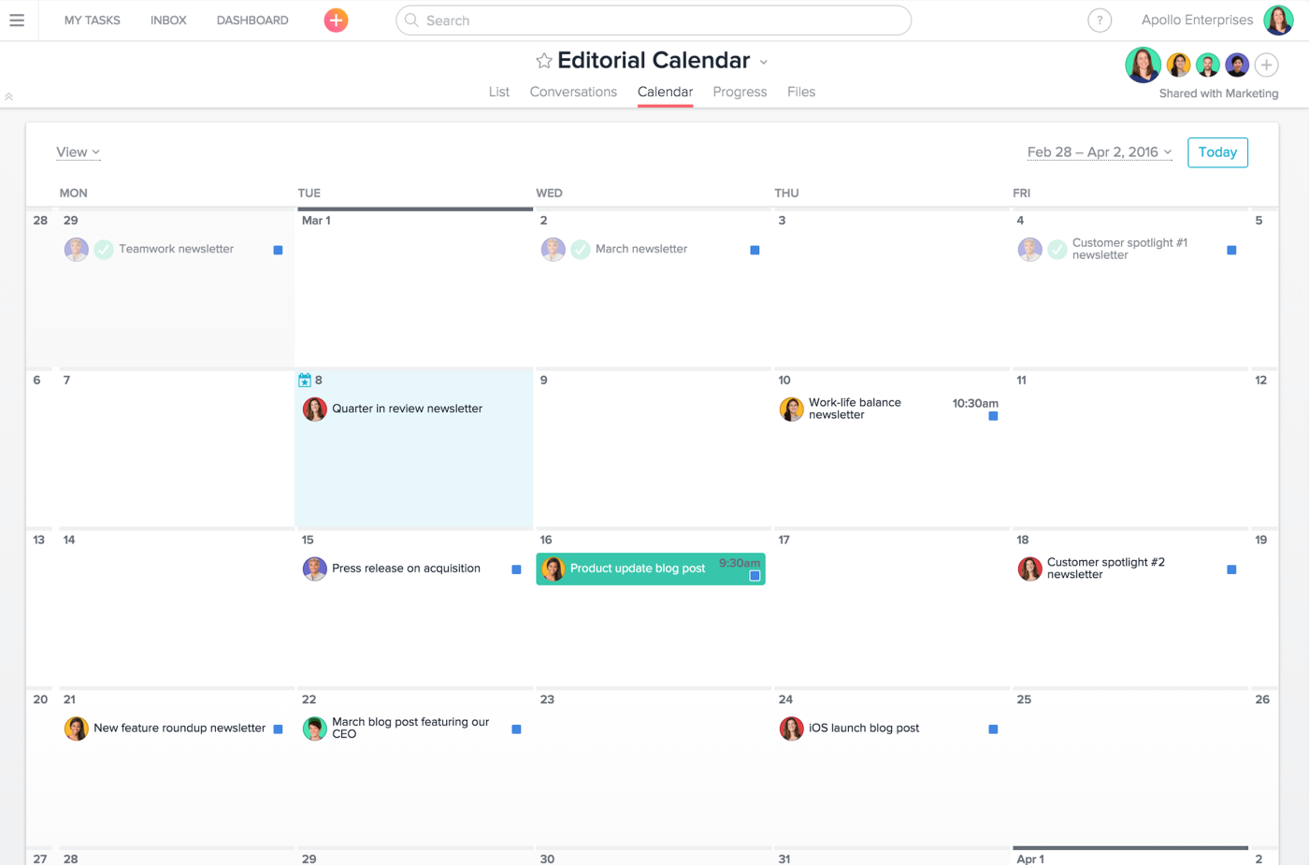
Task: Collapse header with double chevron icon
Action: point(8,96)
